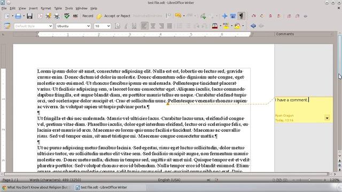342x192 pixels.
Task: Open the Print icon dropdown arrow
Action: click(24, 16)
